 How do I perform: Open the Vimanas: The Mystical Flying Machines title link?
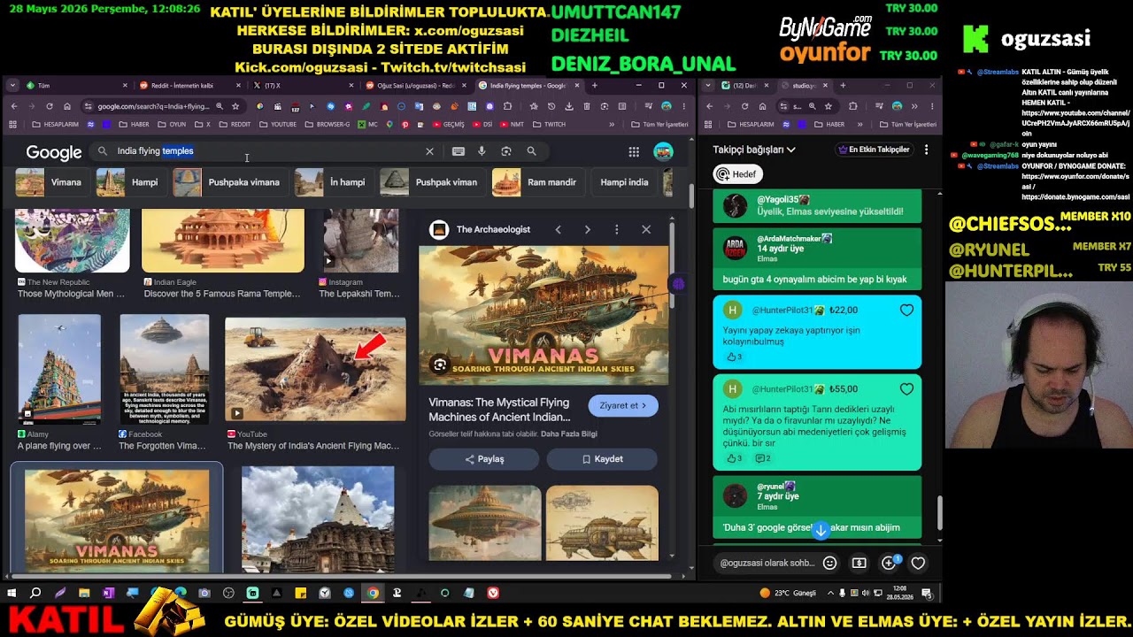500,410
